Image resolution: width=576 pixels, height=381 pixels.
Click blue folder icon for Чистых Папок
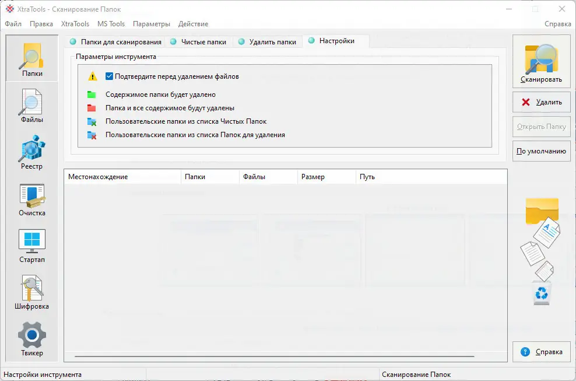(92, 122)
